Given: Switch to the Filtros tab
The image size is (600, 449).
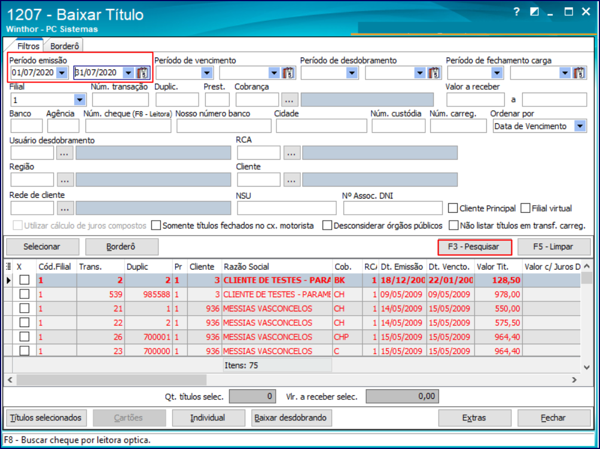Looking at the screenshot, I should pos(28,46).
